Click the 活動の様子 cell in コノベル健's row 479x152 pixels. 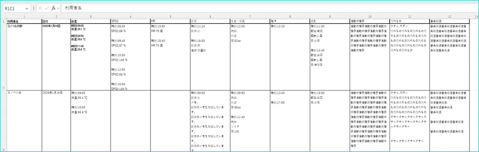[x=370, y=120]
